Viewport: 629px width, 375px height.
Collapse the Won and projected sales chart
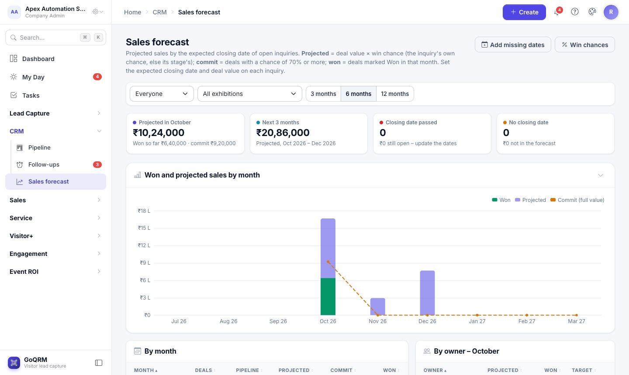tap(601, 175)
